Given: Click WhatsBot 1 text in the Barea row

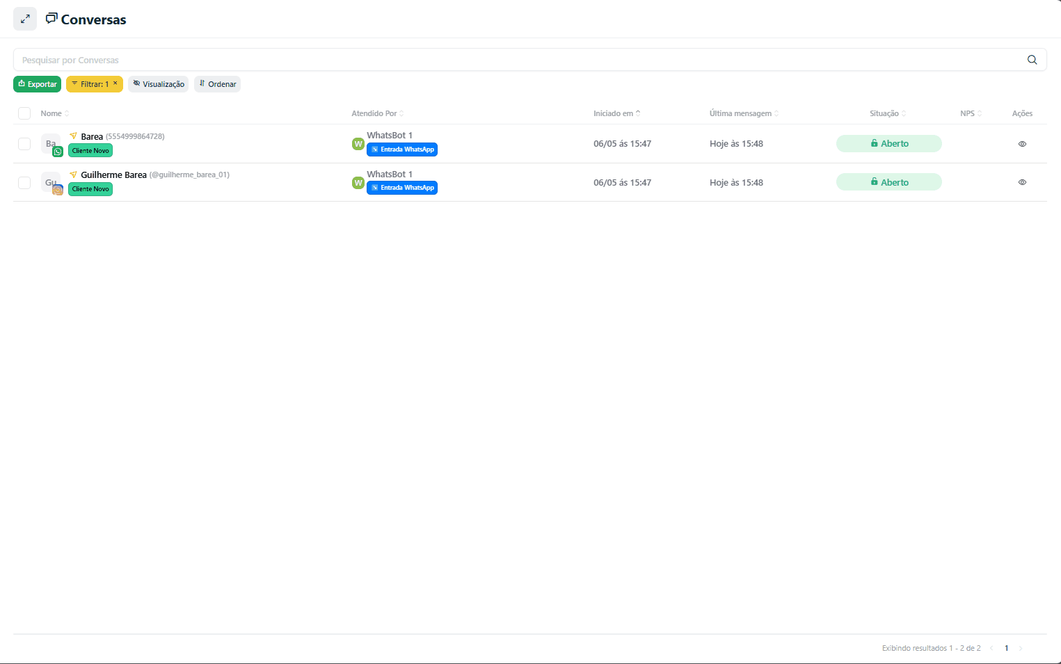Looking at the screenshot, I should click(x=390, y=135).
